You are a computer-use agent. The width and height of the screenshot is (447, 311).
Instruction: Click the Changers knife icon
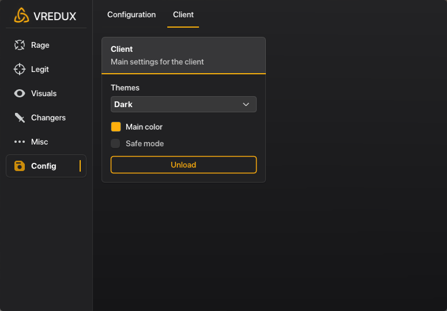click(20, 117)
